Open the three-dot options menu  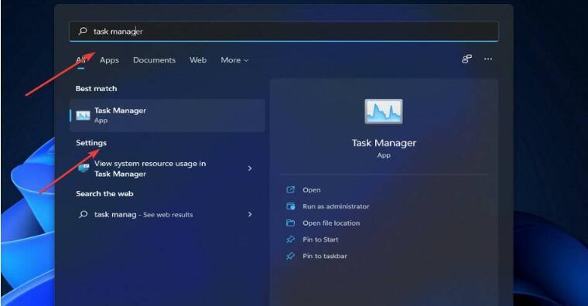488,59
